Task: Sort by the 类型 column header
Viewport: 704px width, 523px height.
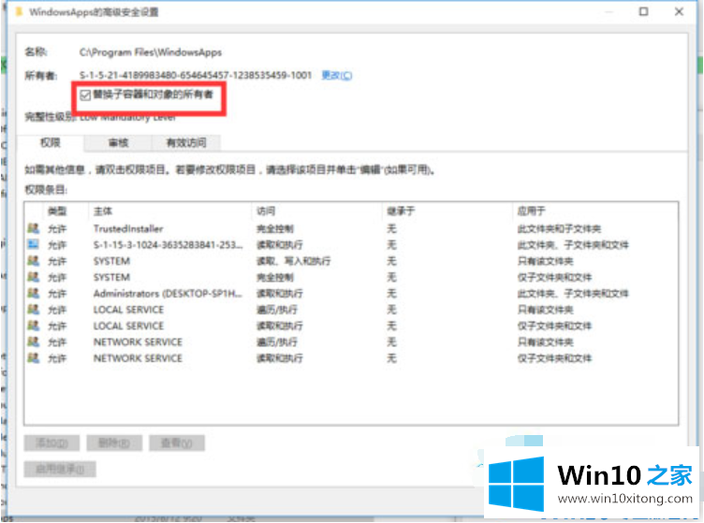Action: 57,211
